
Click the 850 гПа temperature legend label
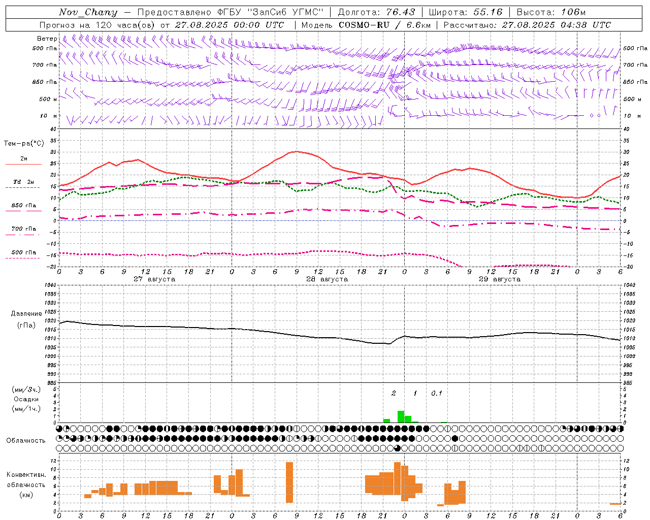point(23,206)
